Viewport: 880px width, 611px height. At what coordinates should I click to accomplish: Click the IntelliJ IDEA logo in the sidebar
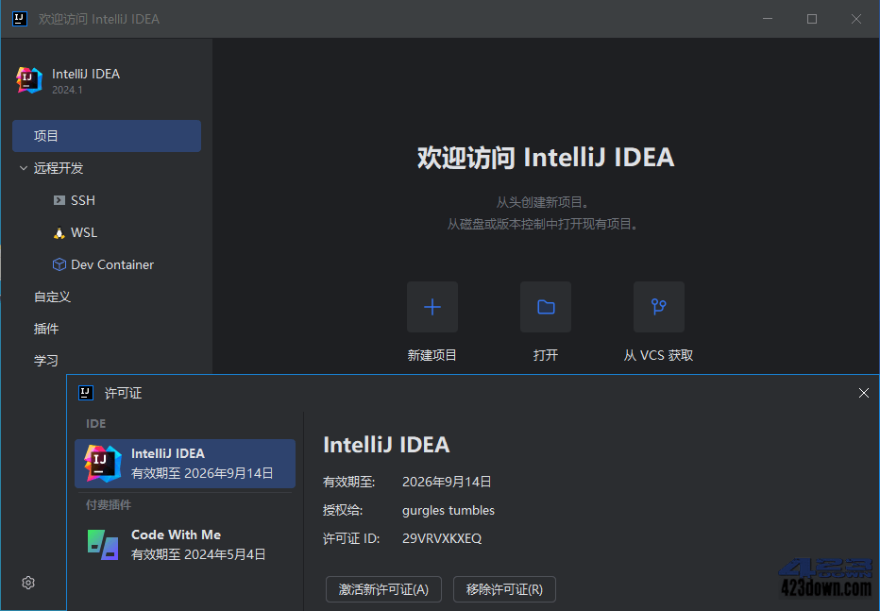[28, 79]
